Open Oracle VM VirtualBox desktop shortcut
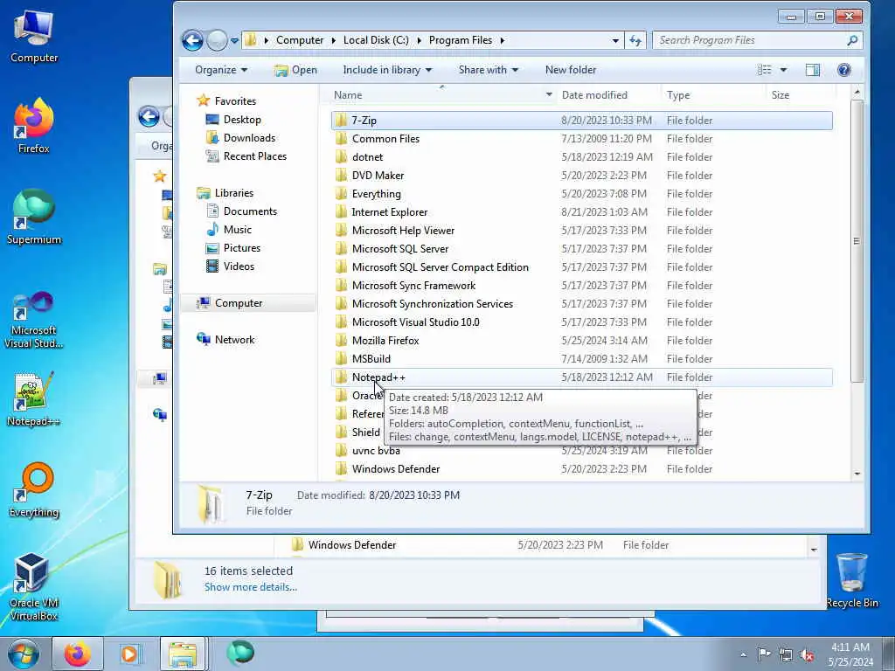Viewport: 895px width, 671px height. [34, 586]
